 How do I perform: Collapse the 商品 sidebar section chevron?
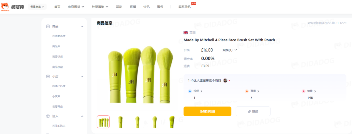tap(82, 27)
